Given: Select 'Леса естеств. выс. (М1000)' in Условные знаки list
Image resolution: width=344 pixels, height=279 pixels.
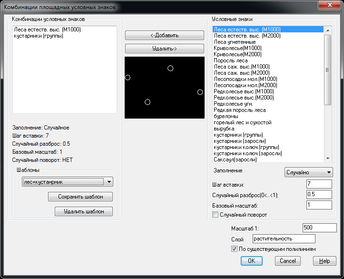Looking at the screenshot, I should coord(268,30).
